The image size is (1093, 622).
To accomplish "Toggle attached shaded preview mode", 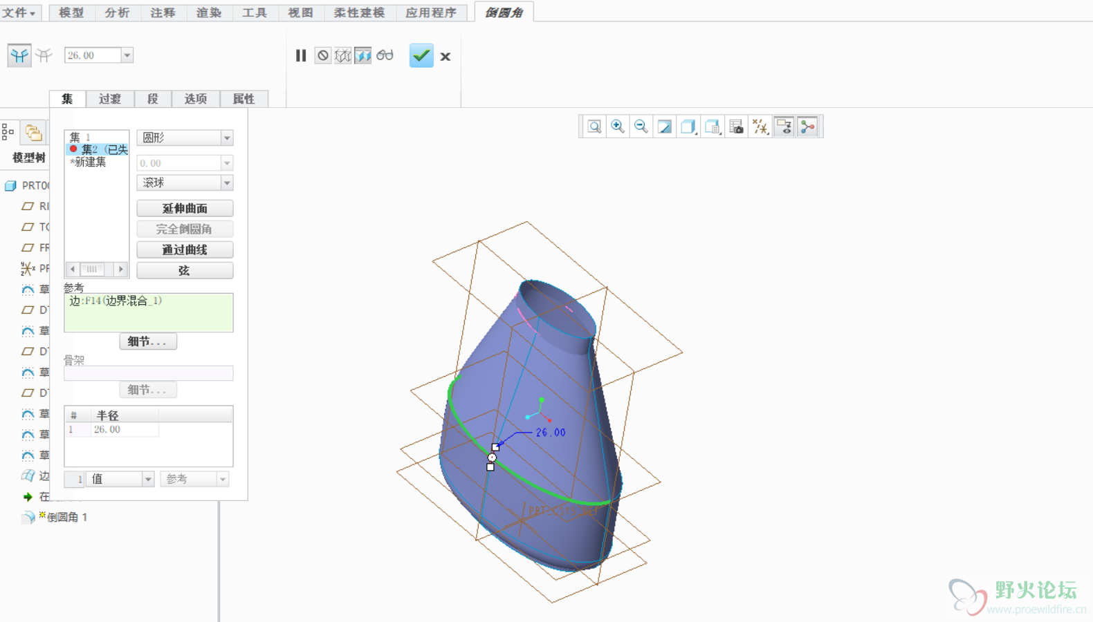I will click(363, 55).
